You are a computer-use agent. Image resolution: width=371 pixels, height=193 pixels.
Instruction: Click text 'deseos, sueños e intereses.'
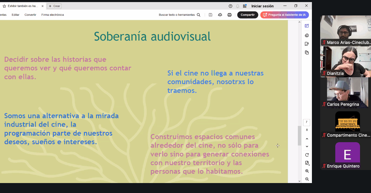pos(50,142)
